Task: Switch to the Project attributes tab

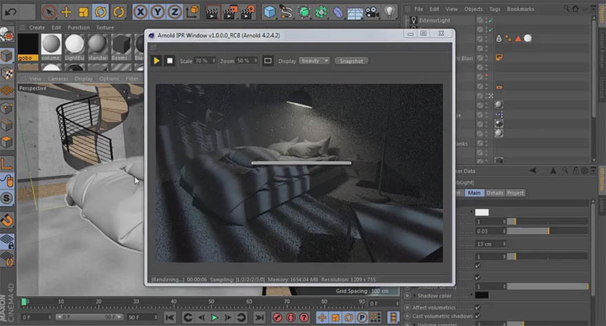Action: [515, 193]
